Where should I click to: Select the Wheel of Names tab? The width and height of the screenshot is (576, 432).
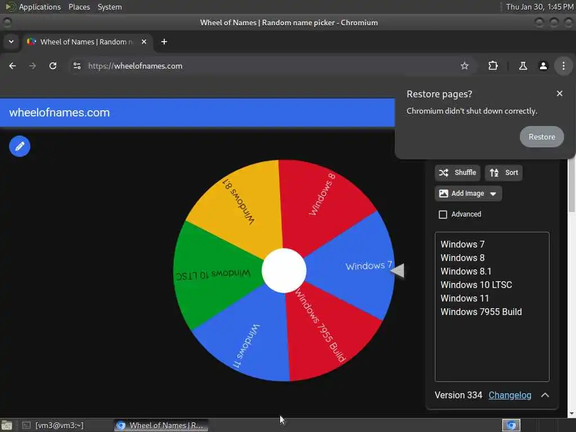pos(86,42)
